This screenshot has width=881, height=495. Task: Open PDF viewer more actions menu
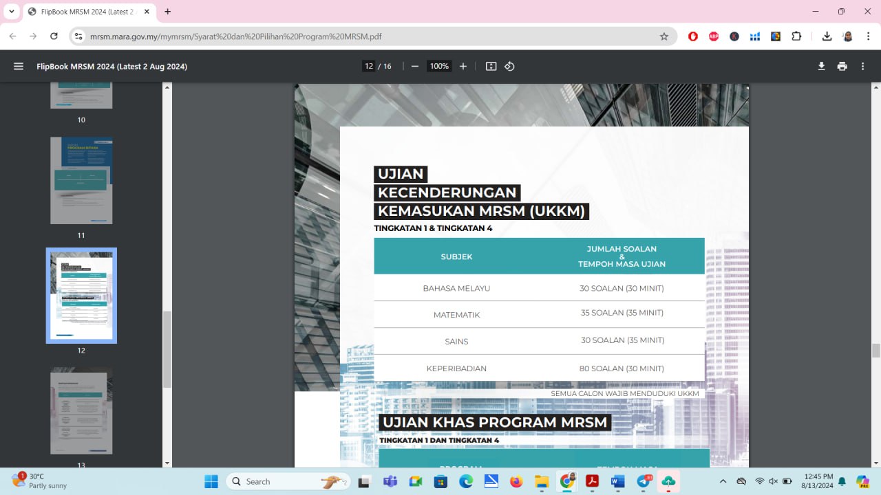862,67
